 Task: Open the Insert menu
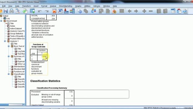click(36, 6)
